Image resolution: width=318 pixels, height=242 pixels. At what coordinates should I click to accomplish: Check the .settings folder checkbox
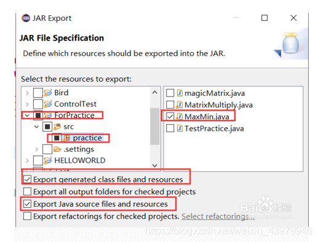[47, 149]
